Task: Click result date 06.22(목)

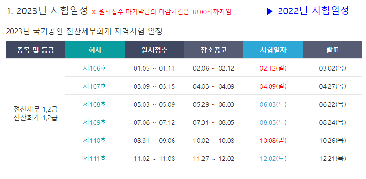Action: point(332,104)
